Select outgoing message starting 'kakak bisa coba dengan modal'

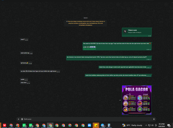(x=125, y=67)
